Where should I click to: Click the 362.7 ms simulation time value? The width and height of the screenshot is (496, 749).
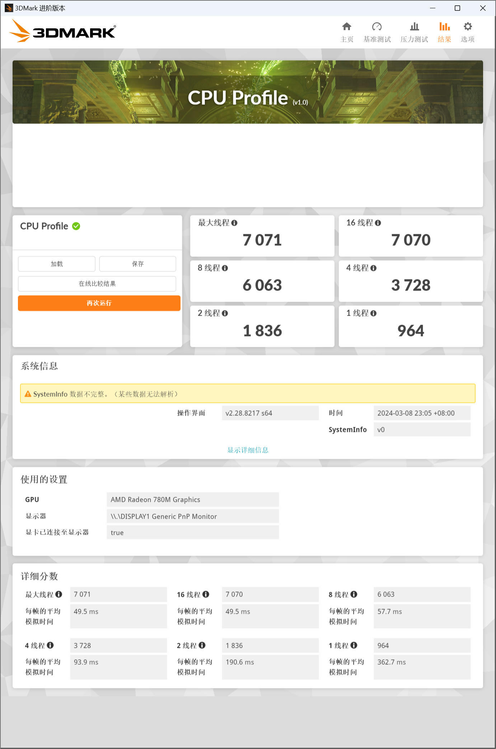coord(422,667)
